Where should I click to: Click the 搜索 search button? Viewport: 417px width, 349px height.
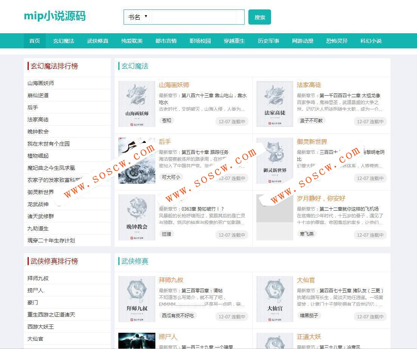(260, 17)
